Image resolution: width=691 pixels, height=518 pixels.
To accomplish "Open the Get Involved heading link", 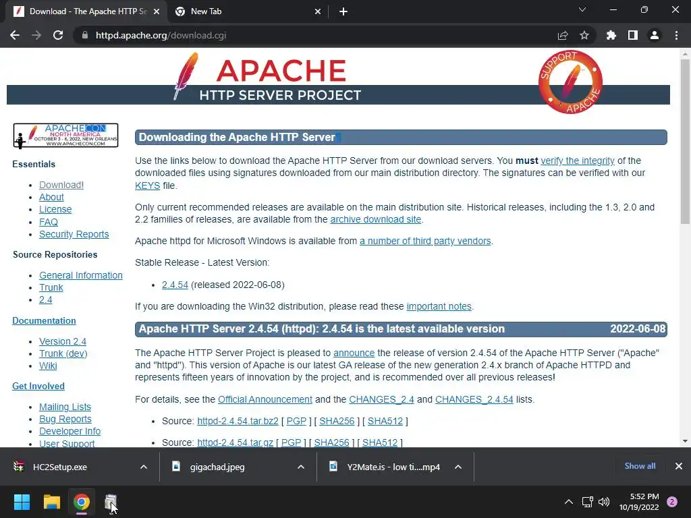I will 38,386.
